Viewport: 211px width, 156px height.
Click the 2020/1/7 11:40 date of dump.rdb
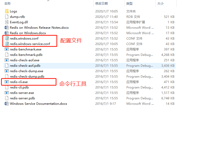pos(107,17)
